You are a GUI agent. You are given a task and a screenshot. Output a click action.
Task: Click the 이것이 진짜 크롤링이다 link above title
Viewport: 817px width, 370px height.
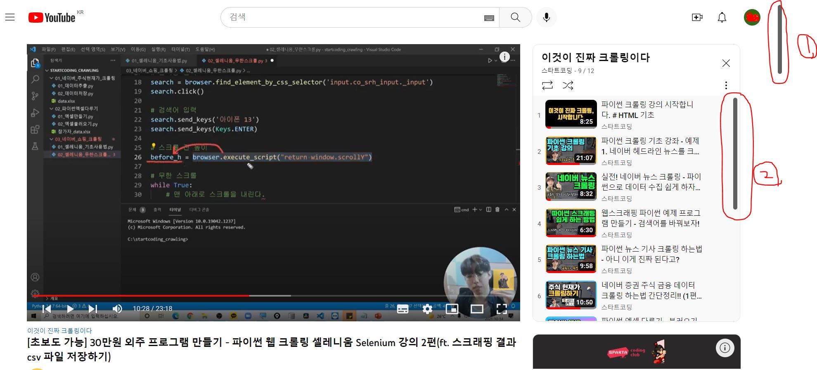59,330
